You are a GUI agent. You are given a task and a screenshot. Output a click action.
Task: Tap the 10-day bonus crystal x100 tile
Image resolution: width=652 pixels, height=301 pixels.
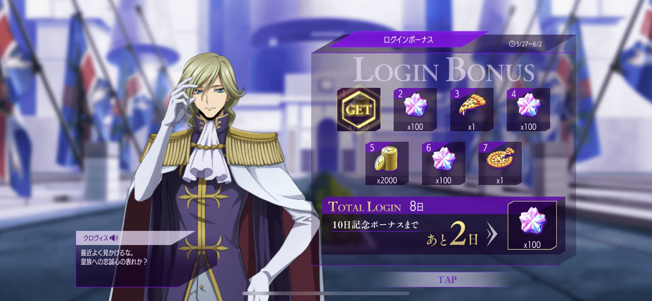click(x=532, y=225)
